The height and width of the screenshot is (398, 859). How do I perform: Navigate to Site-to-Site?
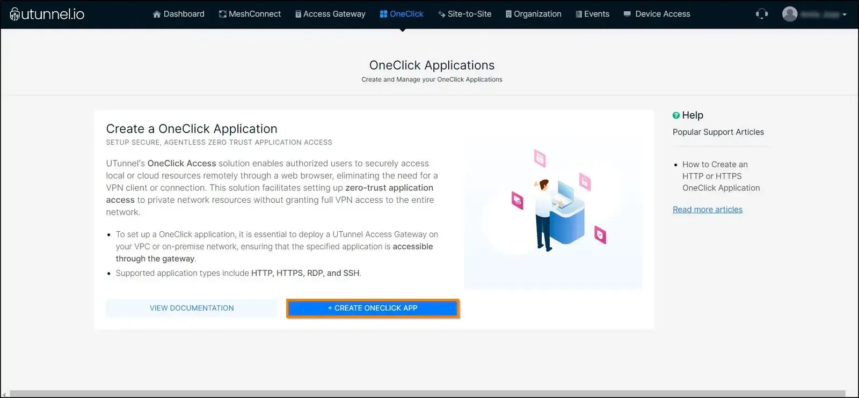464,14
